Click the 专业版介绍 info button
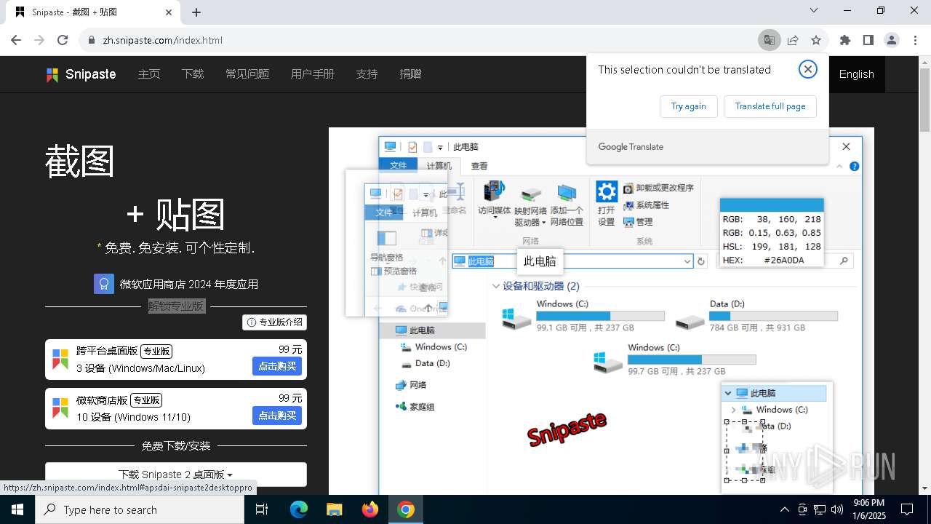Viewport: 931px width, 524px height. click(275, 322)
